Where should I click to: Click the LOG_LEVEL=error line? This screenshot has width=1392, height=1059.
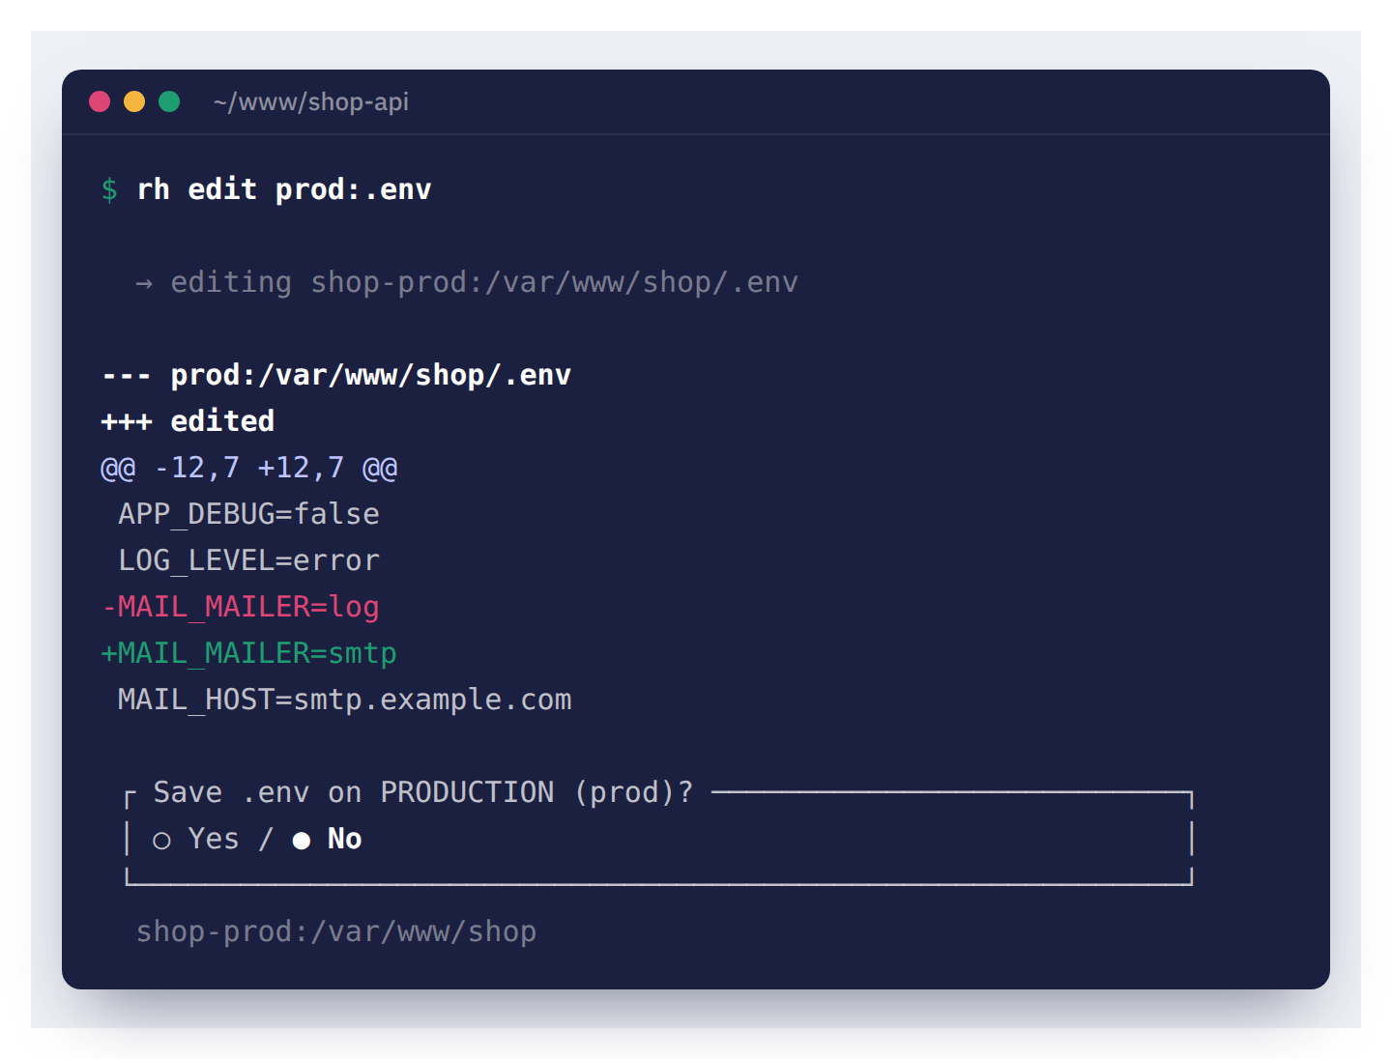tap(248, 560)
